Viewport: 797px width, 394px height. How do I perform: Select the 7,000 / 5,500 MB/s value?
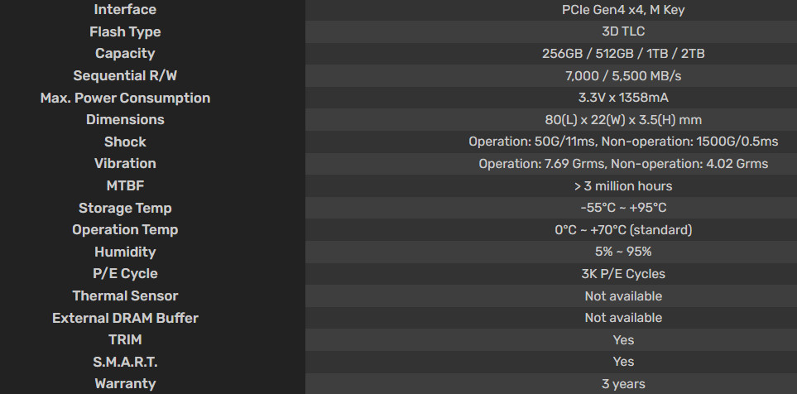(x=623, y=76)
